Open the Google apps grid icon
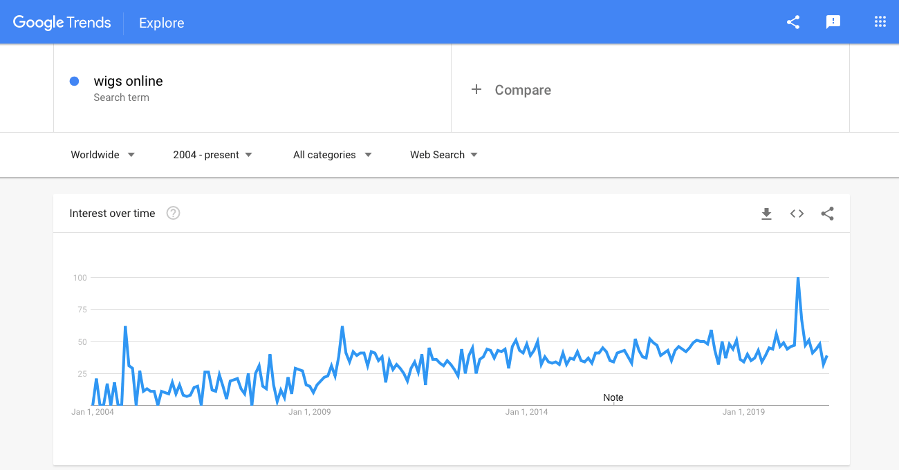 tap(880, 22)
